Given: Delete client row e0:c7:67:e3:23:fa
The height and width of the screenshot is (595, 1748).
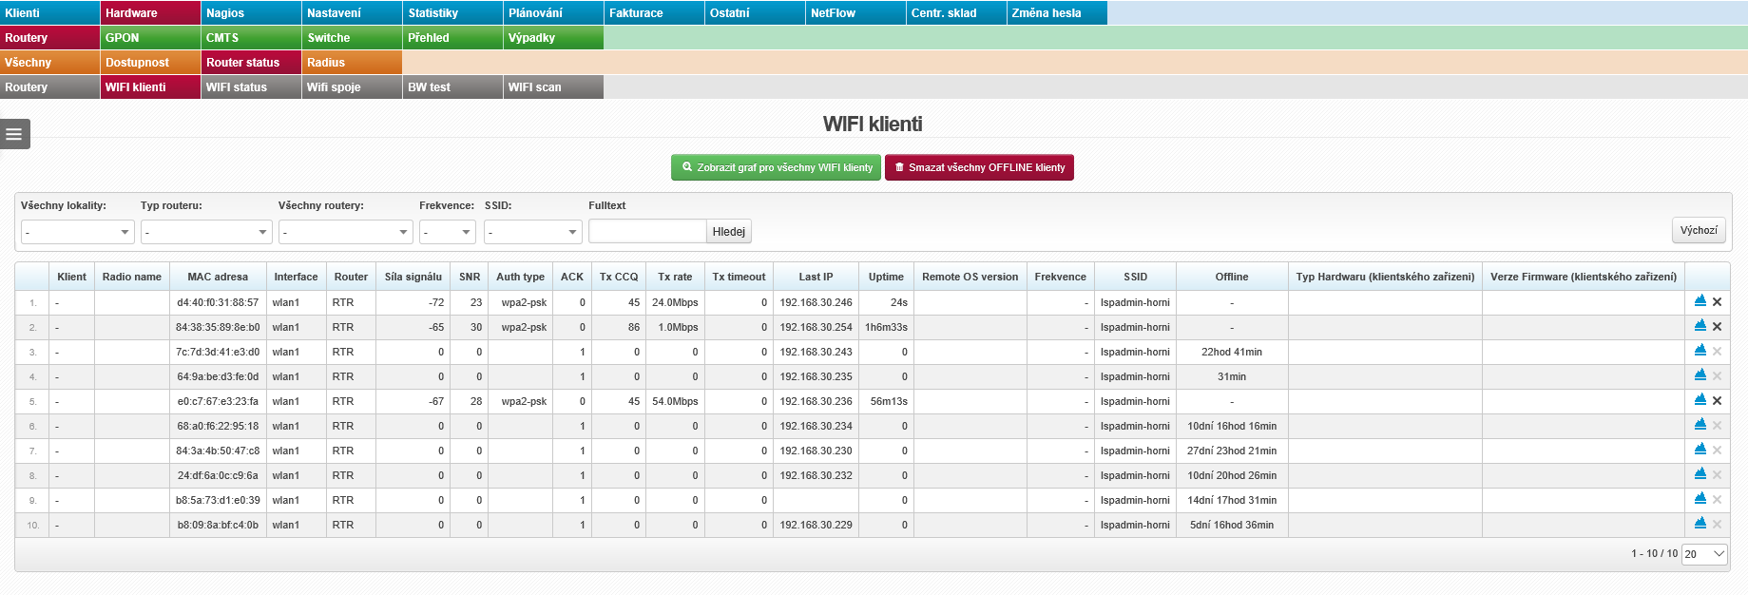Looking at the screenshot, I should pos(1718,401).
